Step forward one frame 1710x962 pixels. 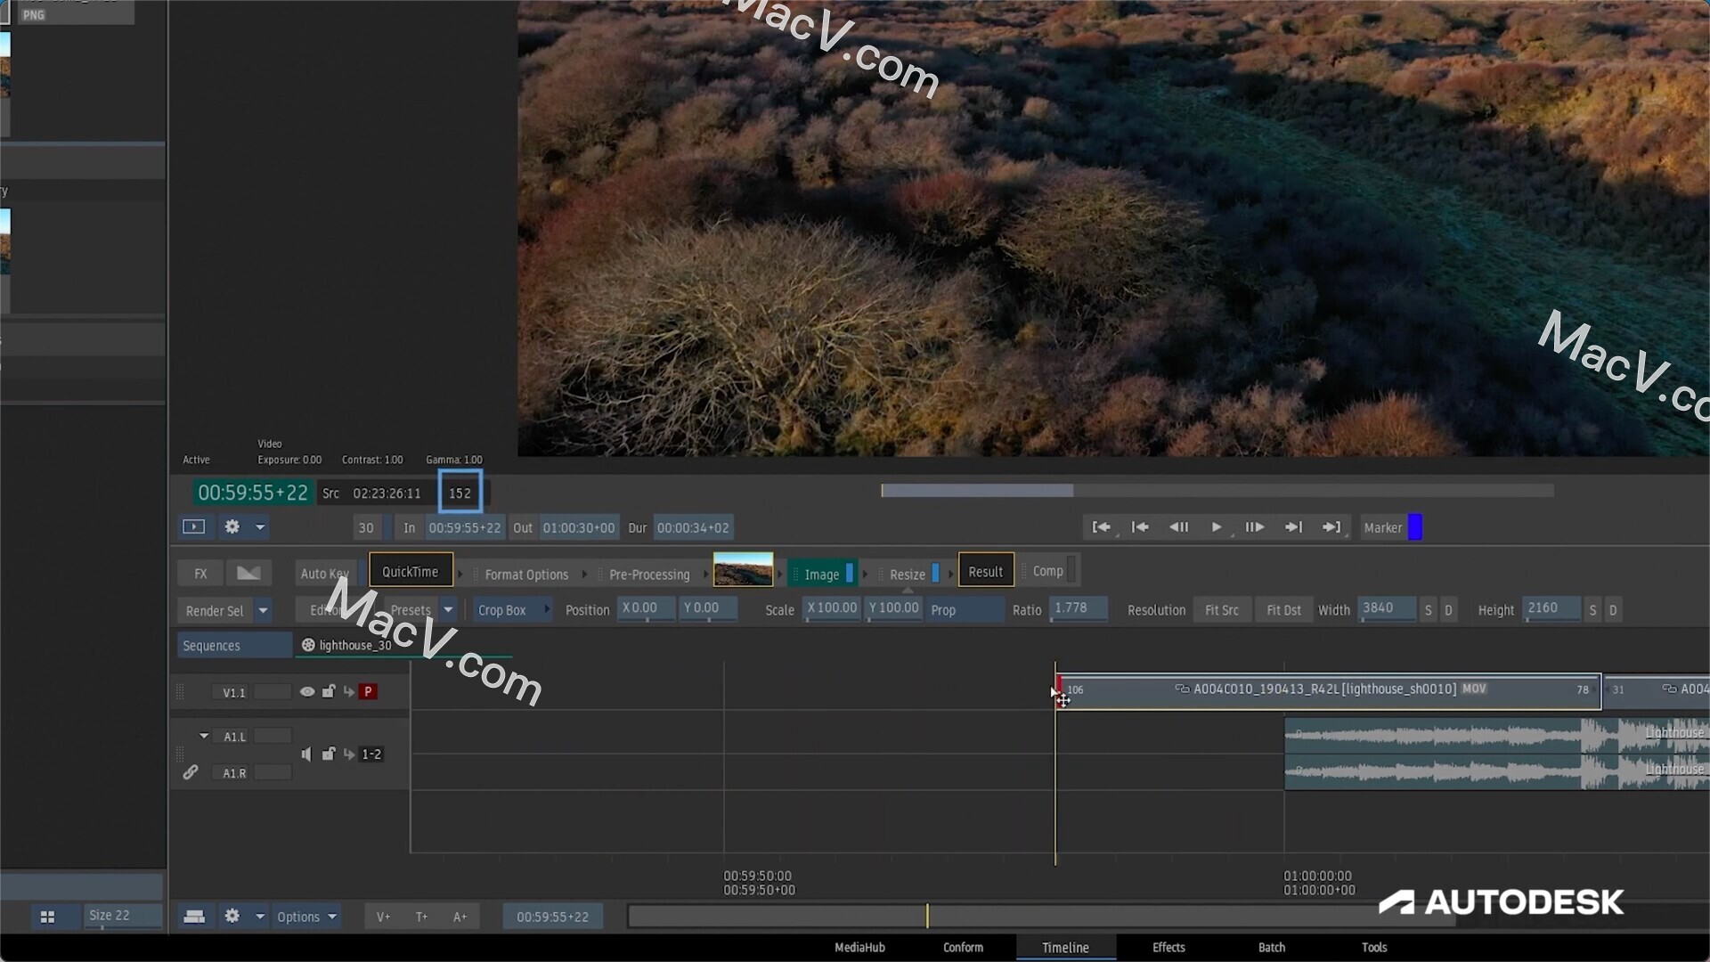(1255, 527)
